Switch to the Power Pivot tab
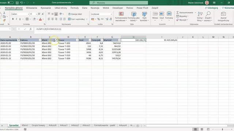 point(142,8)
